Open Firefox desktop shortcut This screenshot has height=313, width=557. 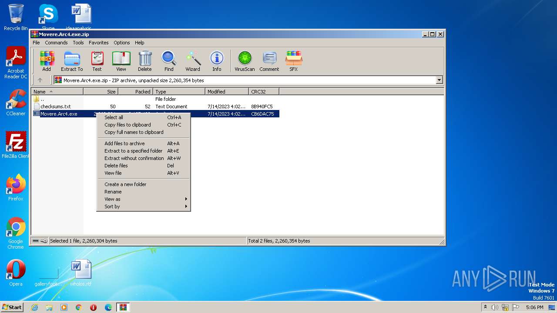pos(16,188)
